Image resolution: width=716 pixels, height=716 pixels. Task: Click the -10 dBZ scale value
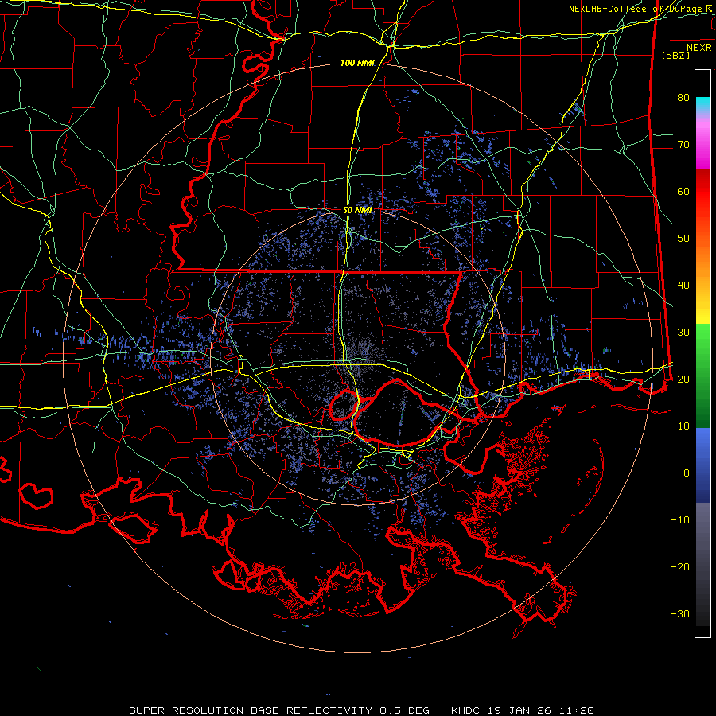(x=680, y=519)
